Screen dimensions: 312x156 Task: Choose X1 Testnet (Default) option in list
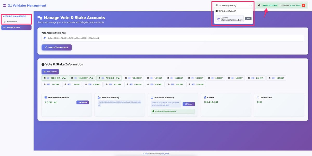tap(233, 11)
